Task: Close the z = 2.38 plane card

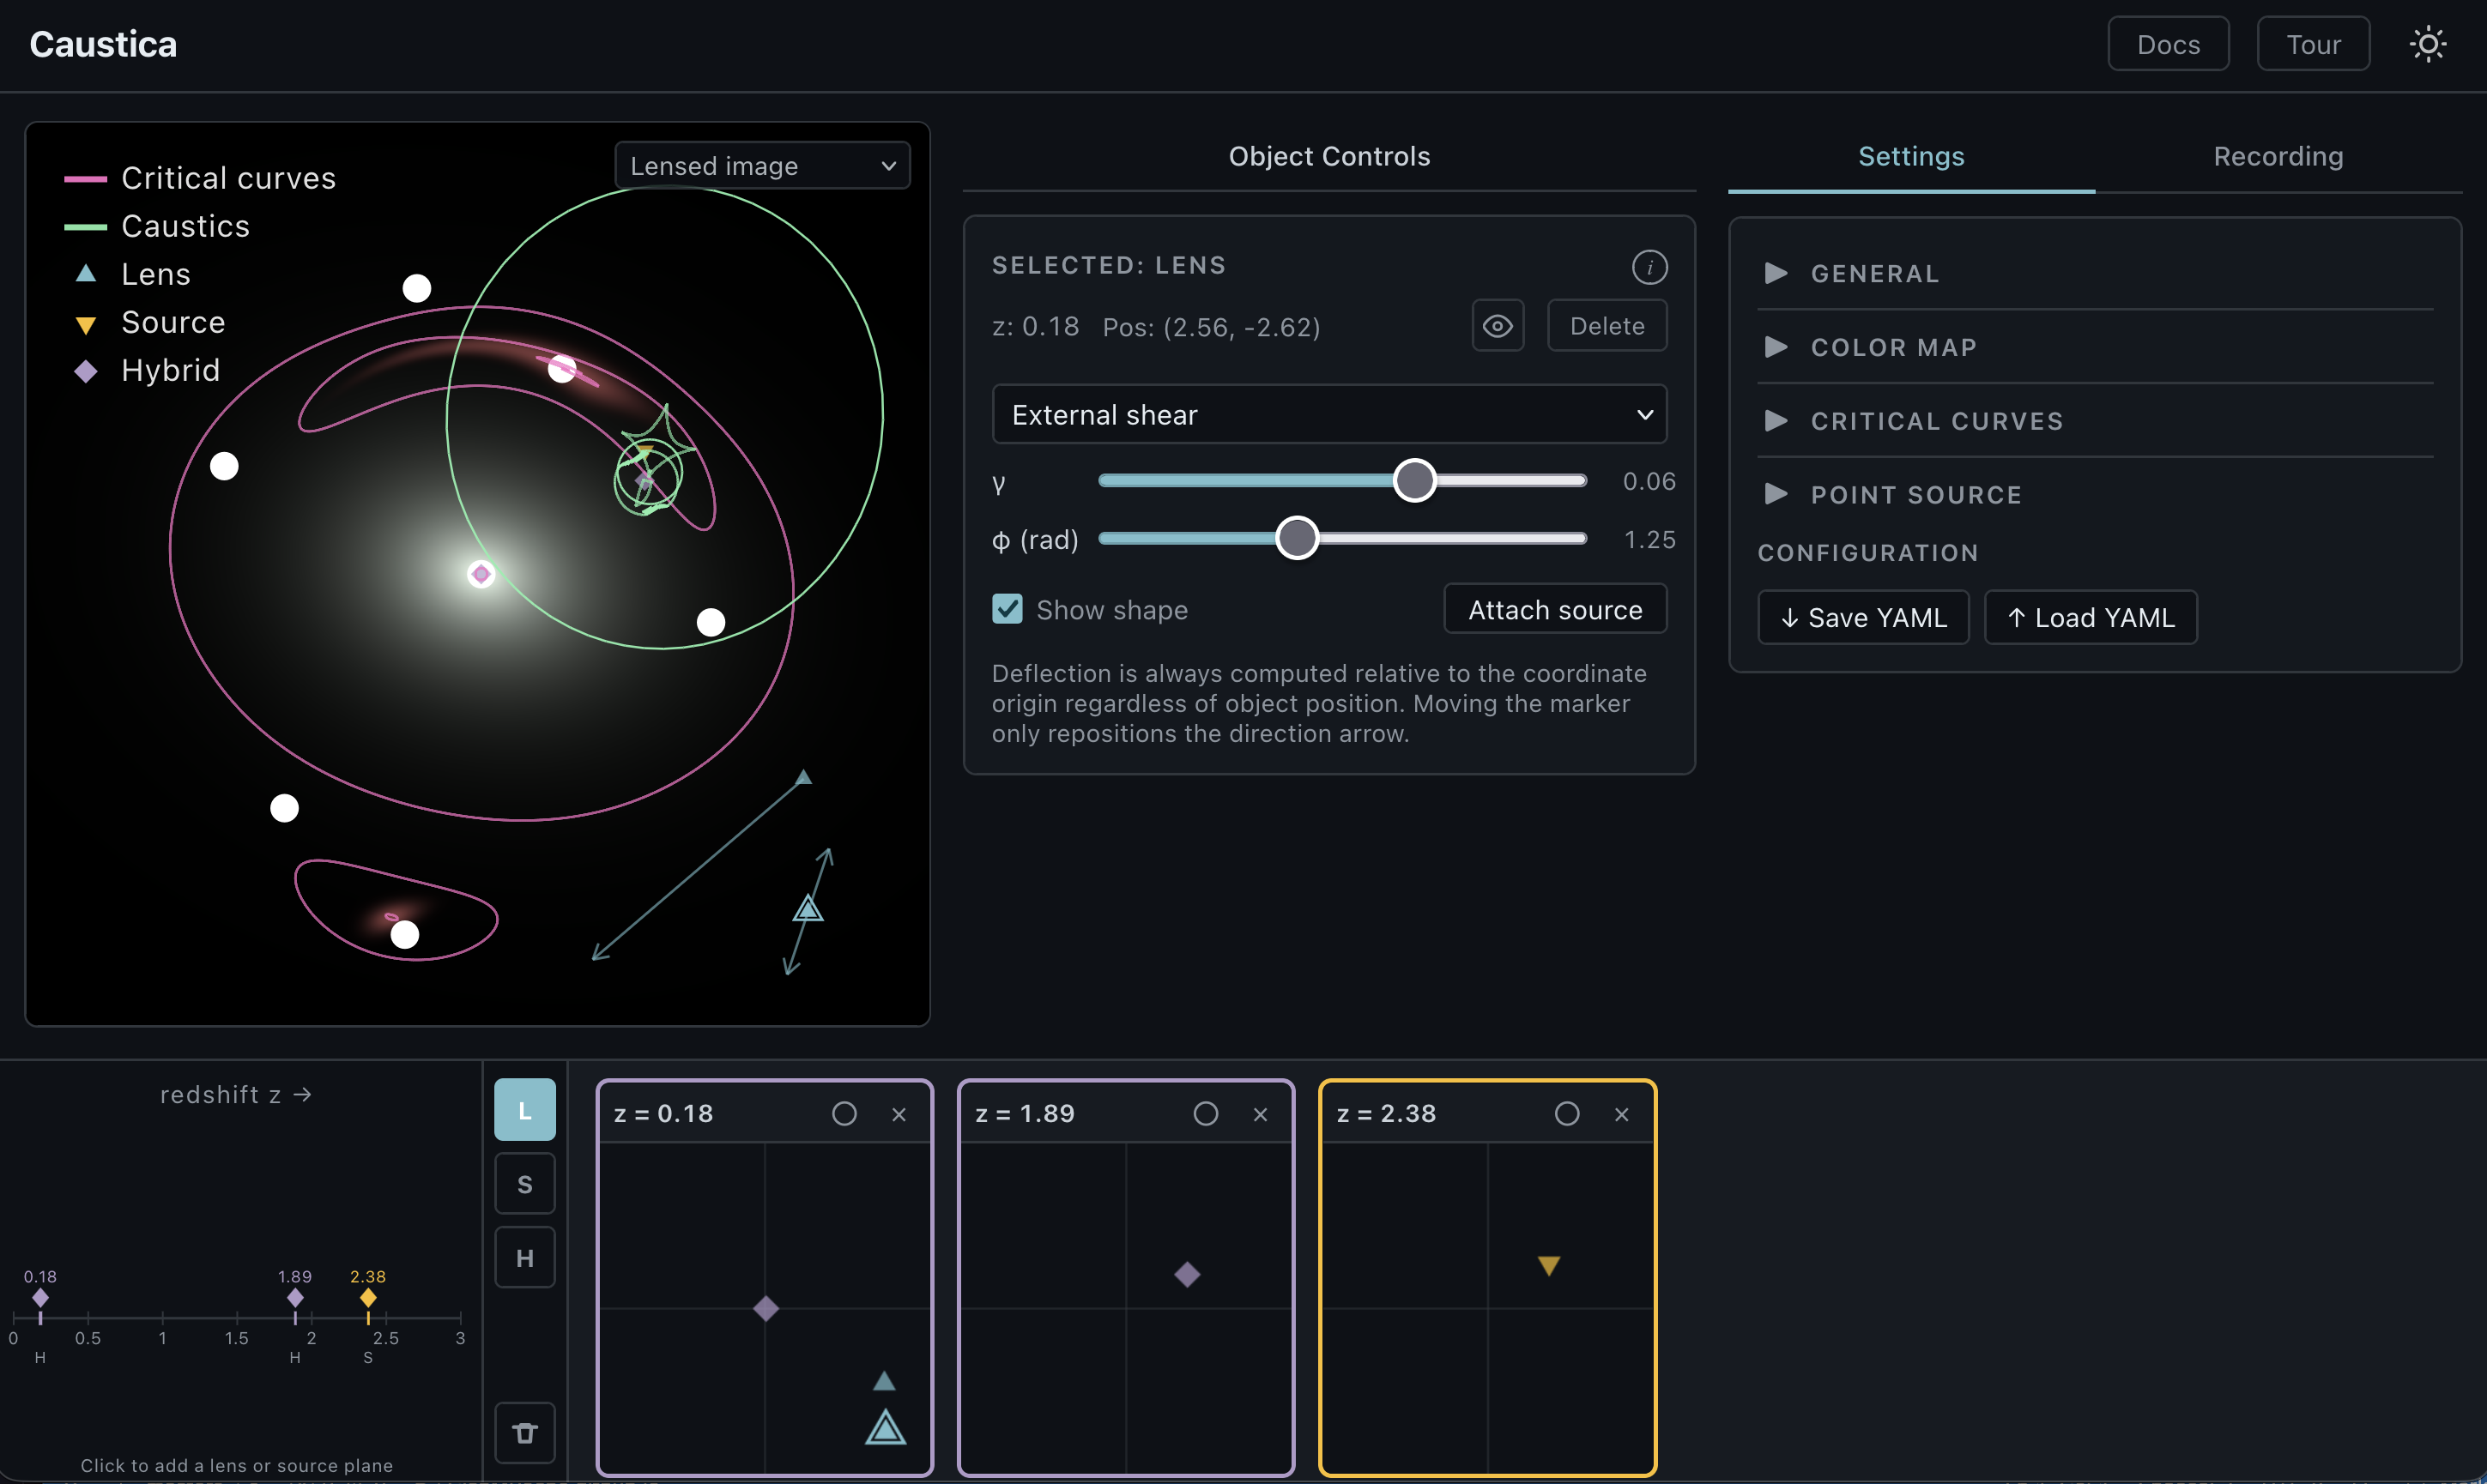Action: coord(1620,1114)
